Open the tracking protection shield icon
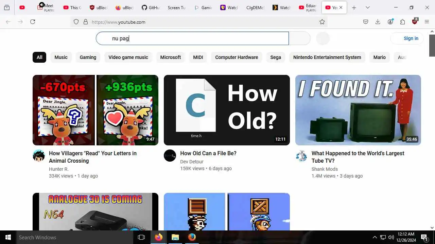Screen dimensions: 435x244 tap(76, 22)
